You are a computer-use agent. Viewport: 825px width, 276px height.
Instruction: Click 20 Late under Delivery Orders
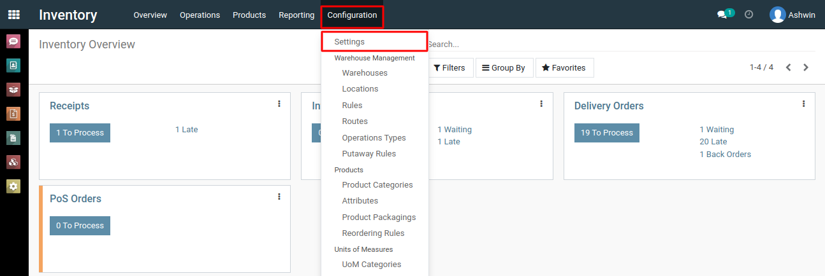(x=713, y=142)
